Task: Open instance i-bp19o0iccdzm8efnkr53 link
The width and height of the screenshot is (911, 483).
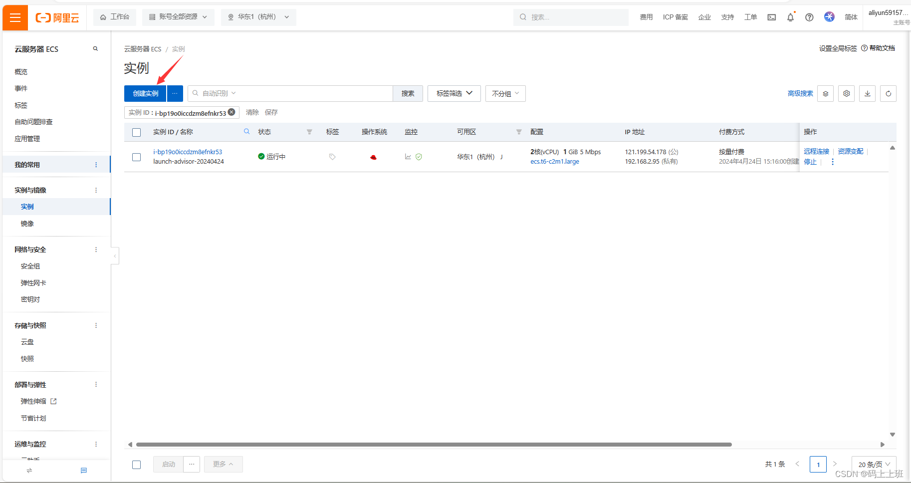Action: pyautogui.click(x=188, y=152)
